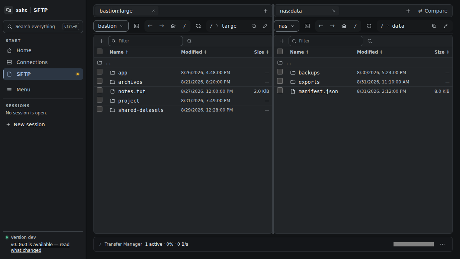Add new tab next to nas:data
Screen dimensions: 460x259
coord(408,11)
